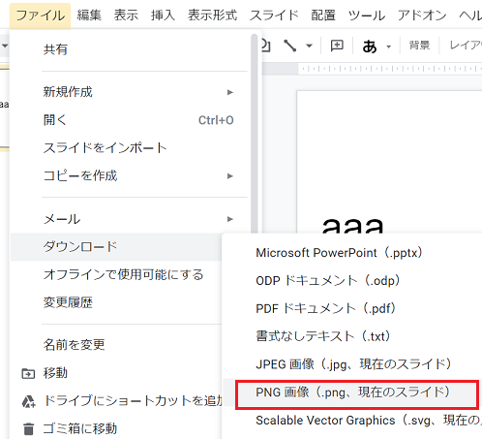This screenshot has width=482, height=439.
Task: Click the trash can icon
Action: (x=28, y=429)
